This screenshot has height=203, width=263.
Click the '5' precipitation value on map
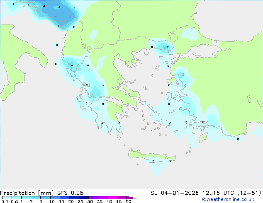coord(44,7)
